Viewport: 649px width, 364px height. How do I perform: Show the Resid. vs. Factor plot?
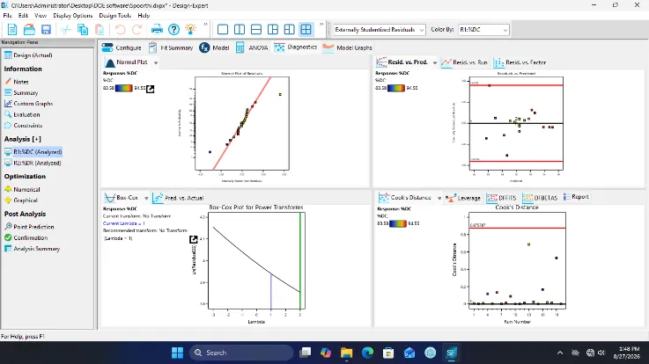click(x=520, y=62)
